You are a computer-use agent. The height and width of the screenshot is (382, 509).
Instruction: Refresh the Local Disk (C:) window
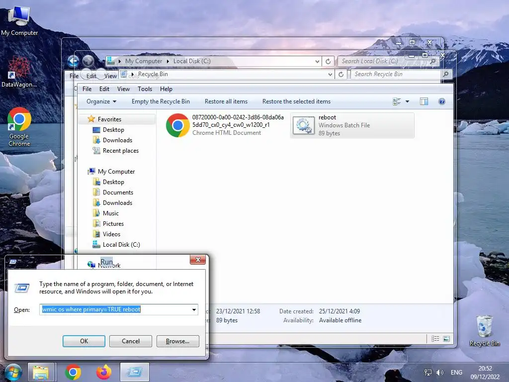click(328, 61)
